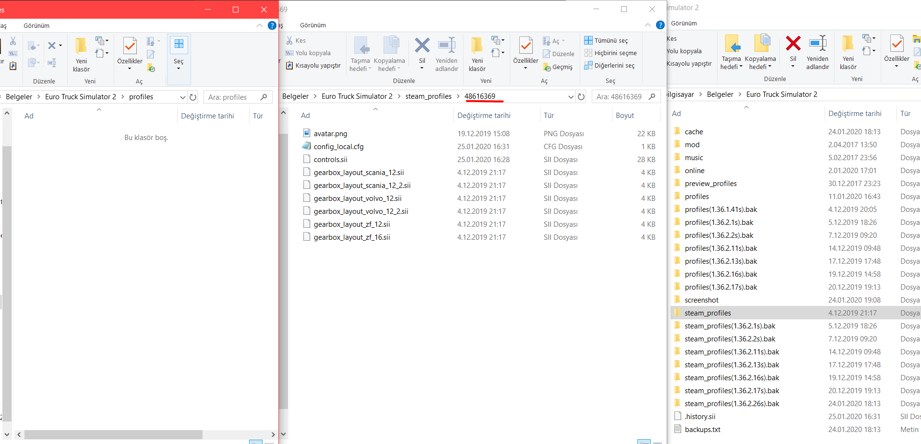
Task: Click Yeniden adlandır in the right window
Action: click(818, 52)
